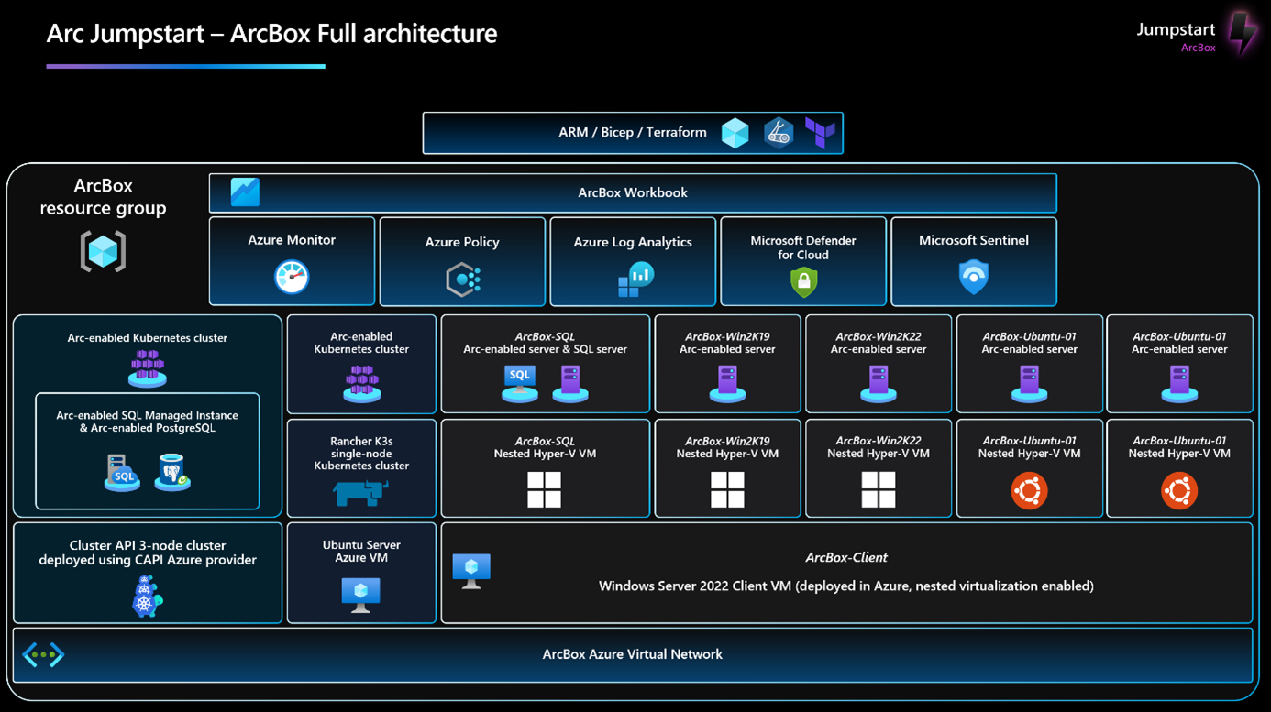Click the Azure Log Analytics chart icon
Viewport: 1271px width, 712px height.
(635, 279)
